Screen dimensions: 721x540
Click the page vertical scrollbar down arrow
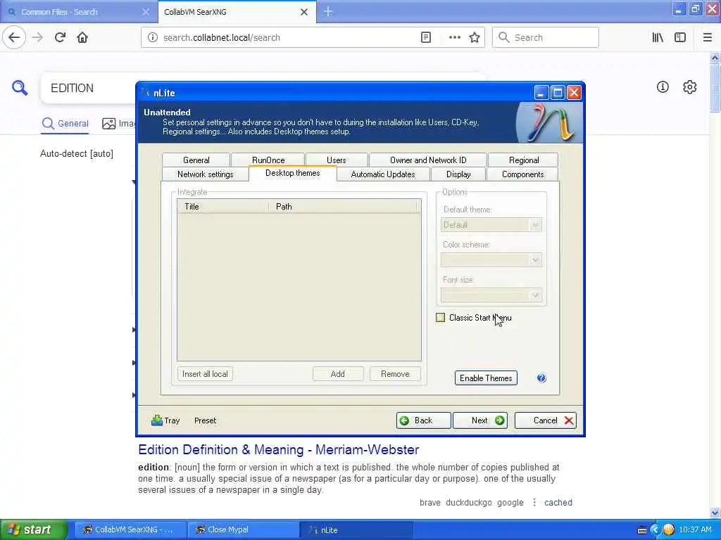click(715, 513)
